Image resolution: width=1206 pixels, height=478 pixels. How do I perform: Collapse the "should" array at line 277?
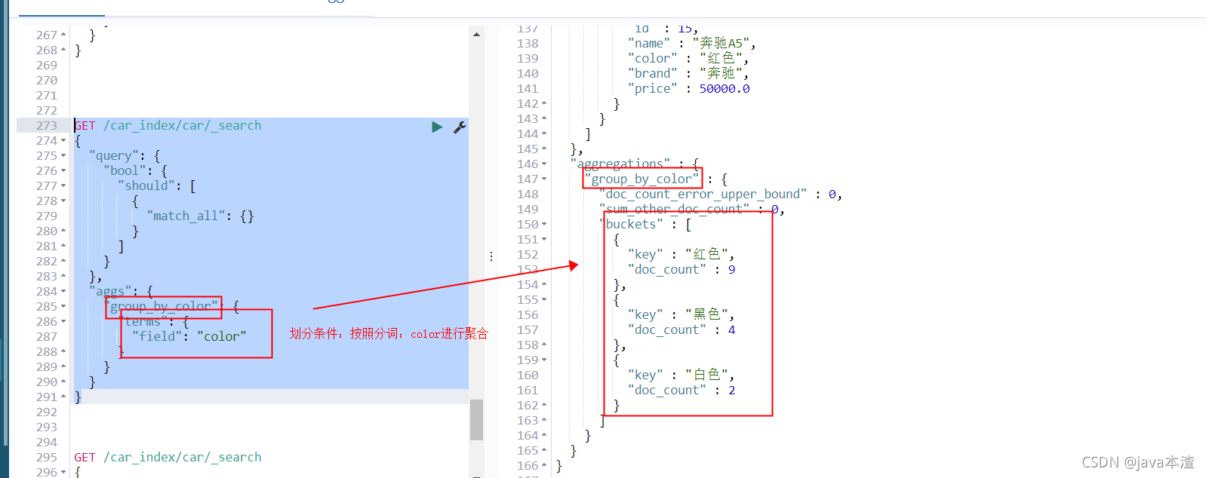coord(63,186)
